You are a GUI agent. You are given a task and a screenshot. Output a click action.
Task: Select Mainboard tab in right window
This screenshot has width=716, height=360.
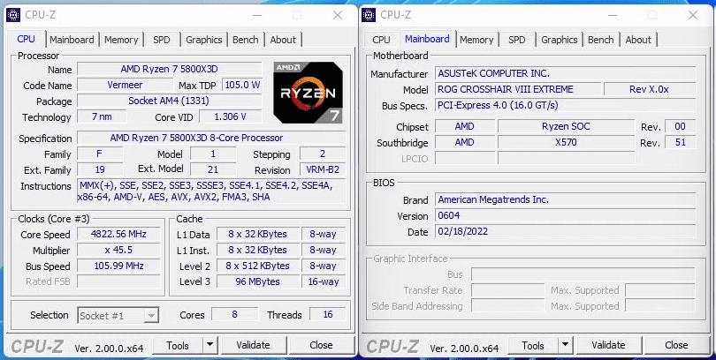coord(427,39)
